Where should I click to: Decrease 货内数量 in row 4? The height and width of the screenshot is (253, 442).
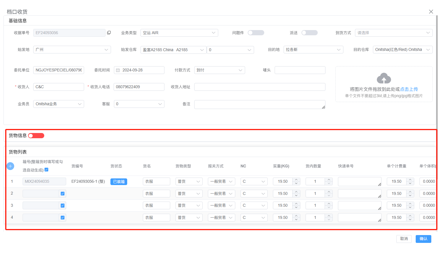click(x=329, y=219)
